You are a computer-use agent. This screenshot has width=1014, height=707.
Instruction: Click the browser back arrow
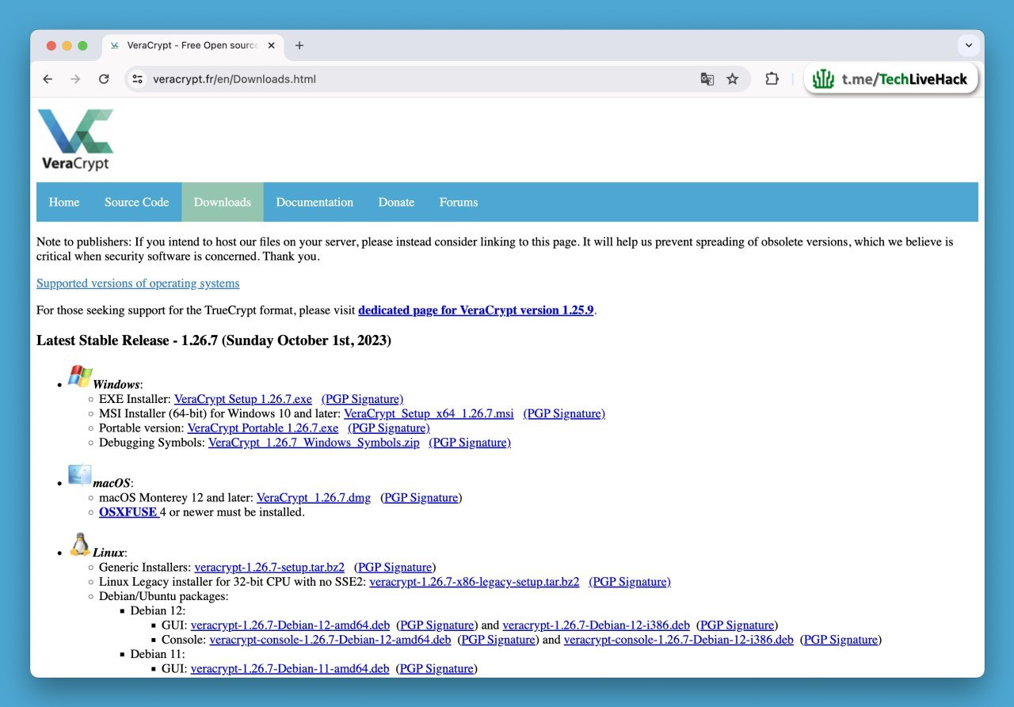pyautogui.click(x=48, y=79)
